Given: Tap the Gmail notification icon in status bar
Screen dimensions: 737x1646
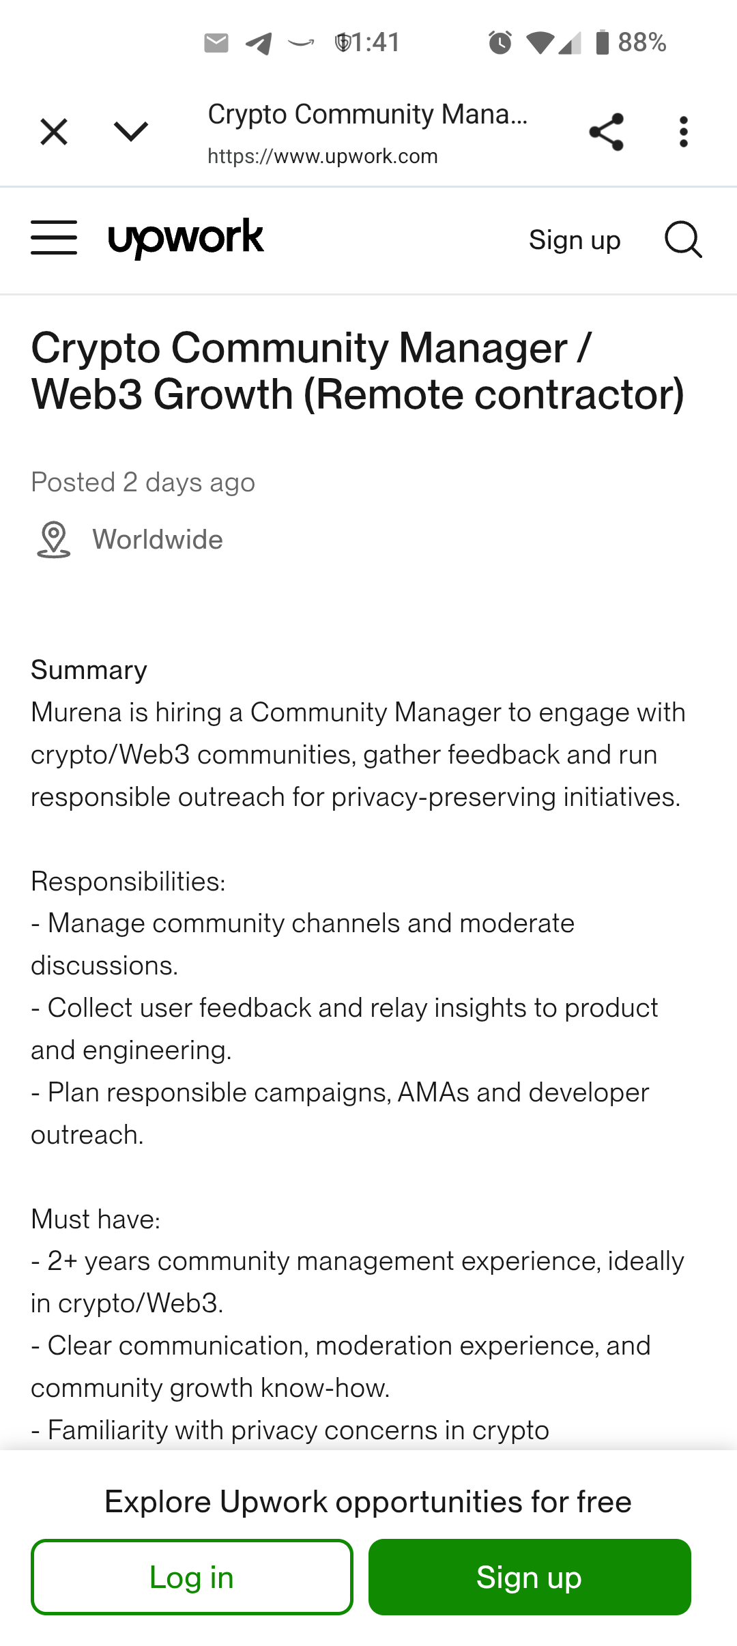Looking at the screenshot, I should tap(216, 43).
